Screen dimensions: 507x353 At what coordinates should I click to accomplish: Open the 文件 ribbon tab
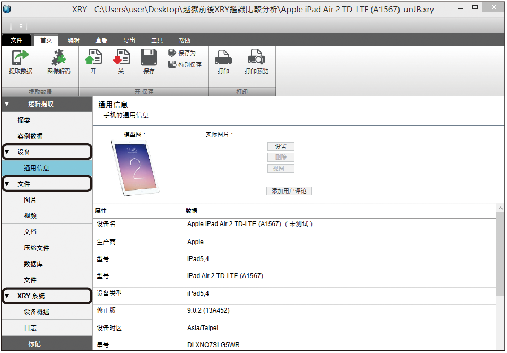click(16, 40)
